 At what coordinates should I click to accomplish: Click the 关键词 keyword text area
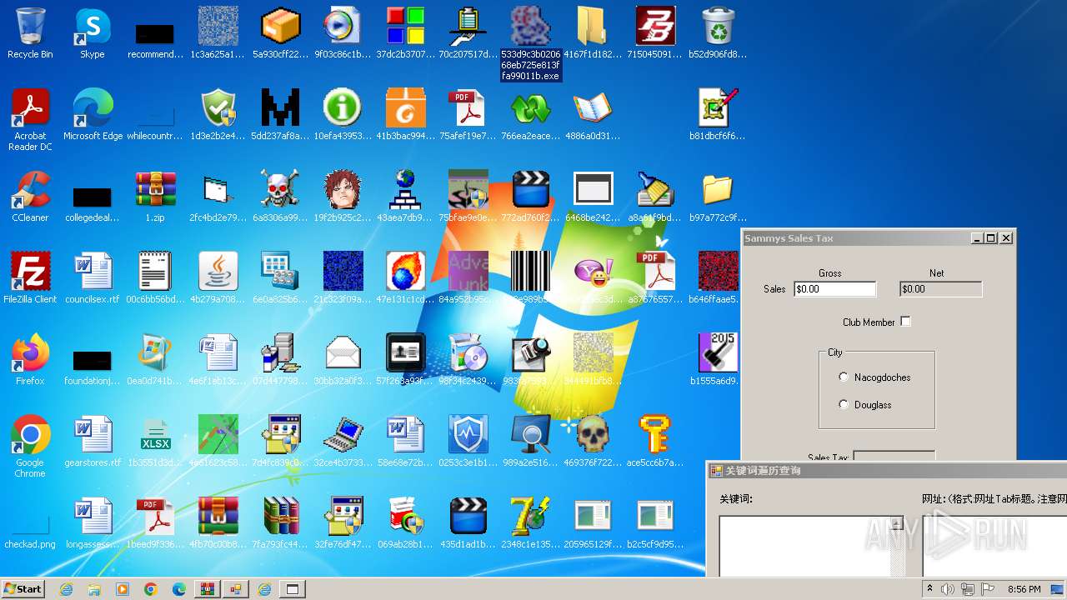click(x=804, y=546)
